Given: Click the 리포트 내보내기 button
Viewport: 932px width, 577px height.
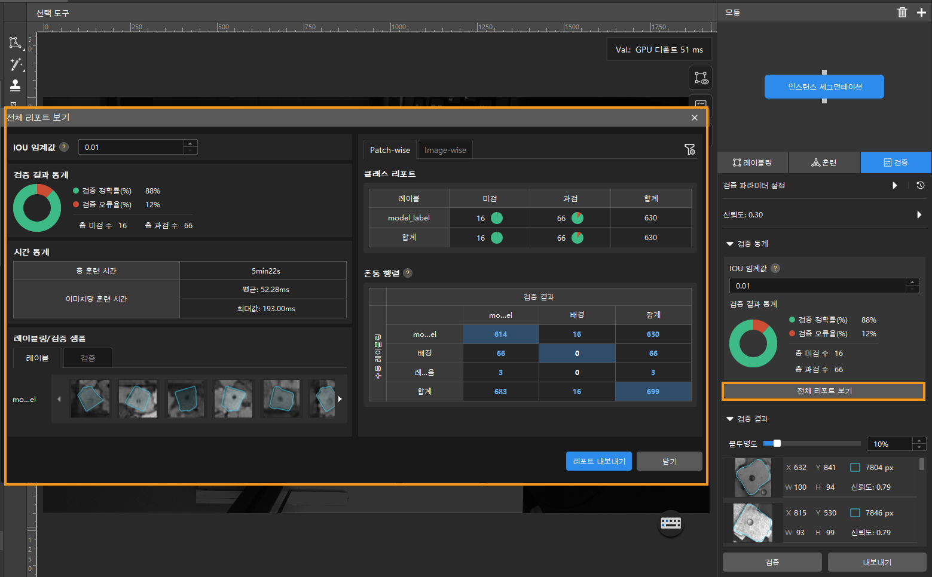Looking at the screenshot, I should point(598,461).
